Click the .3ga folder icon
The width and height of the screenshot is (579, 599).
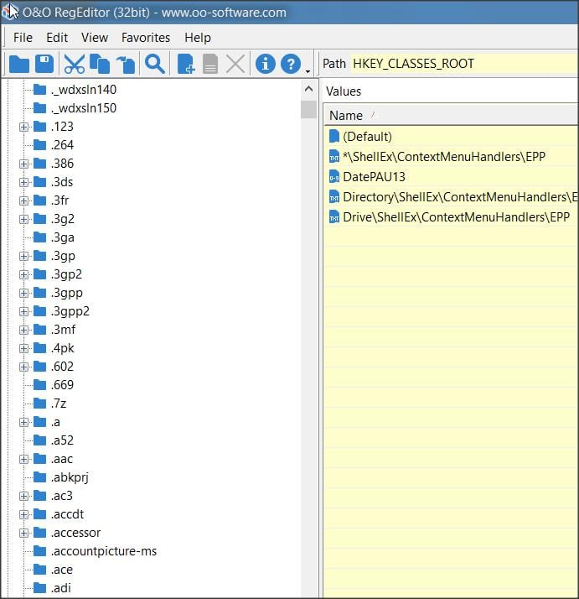pos(39,237)
